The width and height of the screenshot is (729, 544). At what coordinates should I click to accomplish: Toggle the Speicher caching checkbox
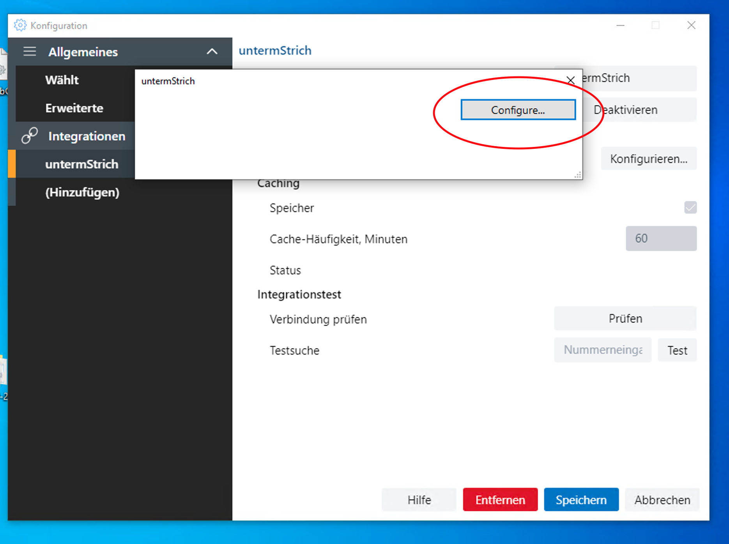coord(690,207)
